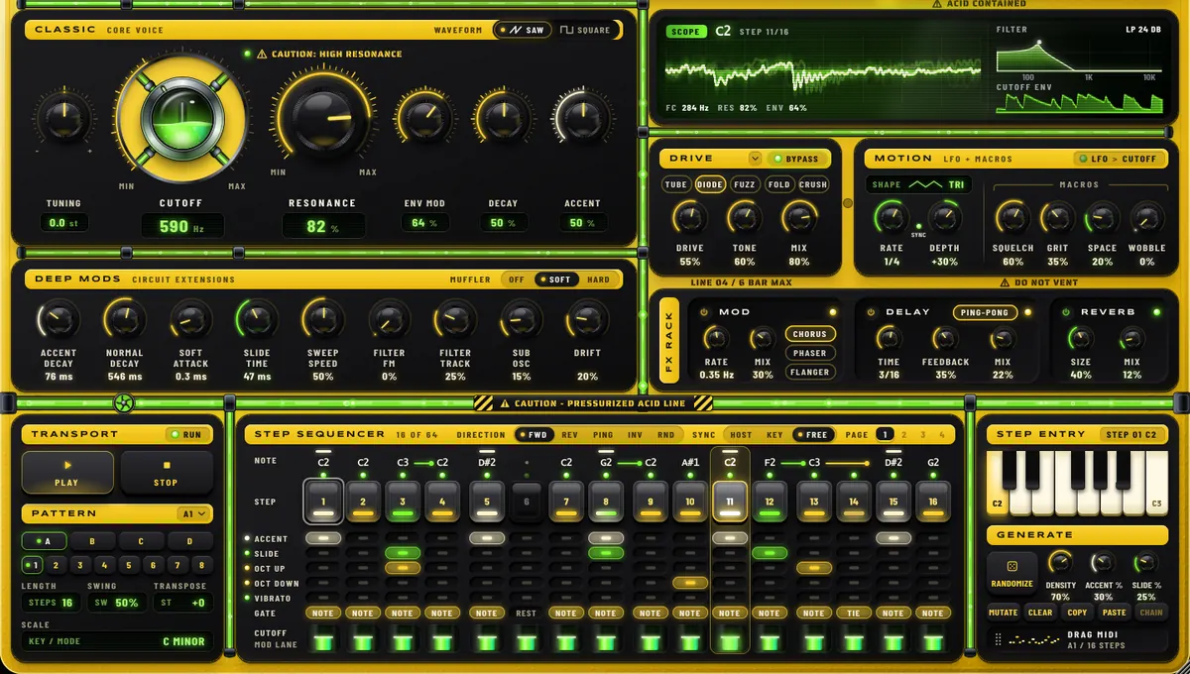Click the Density knob in Generate
This screenshot has height=674, width=1190.
click(1060, 563)
